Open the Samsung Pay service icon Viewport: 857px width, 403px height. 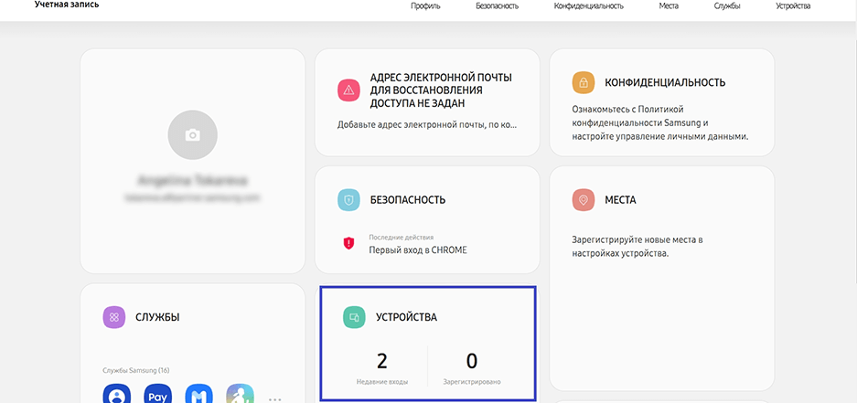(x=158, y=394)
